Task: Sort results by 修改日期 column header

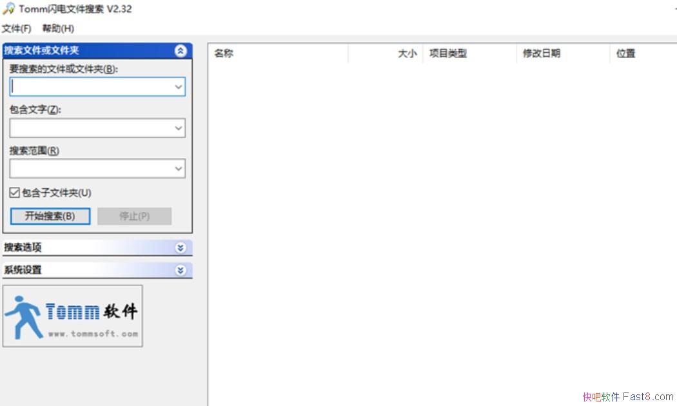Action: pos(562,53)
